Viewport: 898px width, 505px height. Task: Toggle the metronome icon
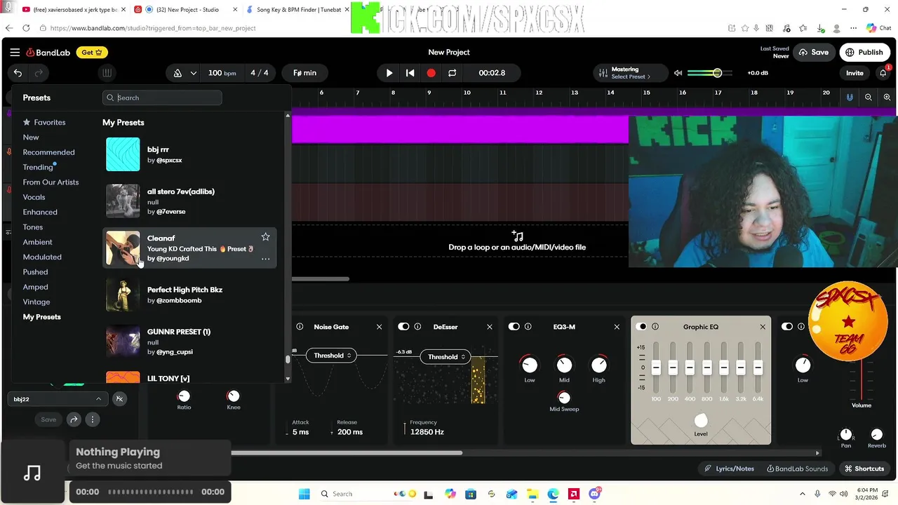[x=177, y=73]
